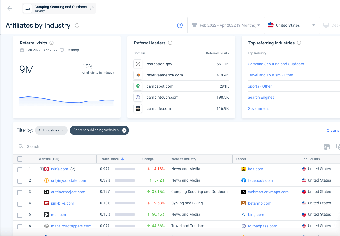Check the checkbox for the rvlife.com row
This screenshot has height=236, width=340.
19,170
